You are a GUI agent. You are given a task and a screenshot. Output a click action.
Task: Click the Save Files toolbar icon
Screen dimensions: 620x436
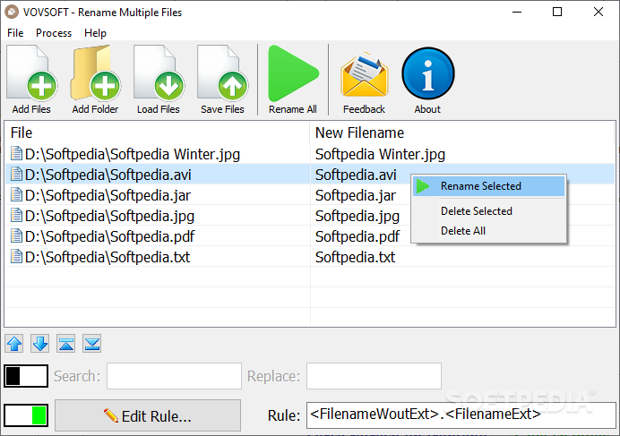pyautogui.click(x=222, y=73)
